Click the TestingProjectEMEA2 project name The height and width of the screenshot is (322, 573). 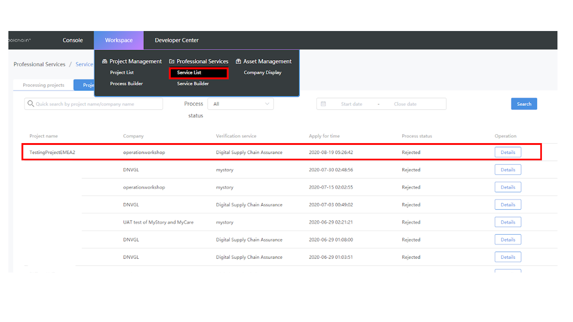pos(52,152)
